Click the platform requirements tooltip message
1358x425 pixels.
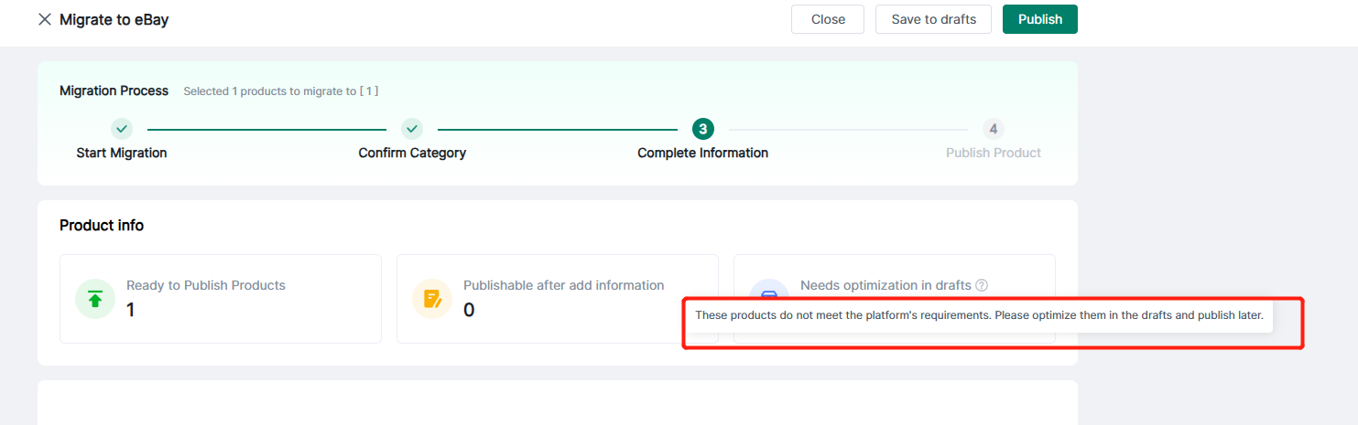(978, 315)
